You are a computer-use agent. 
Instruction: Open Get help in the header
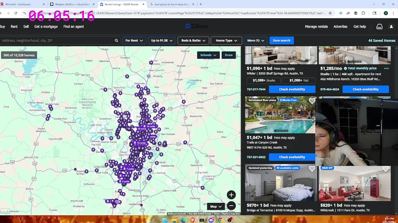(359, 27)
